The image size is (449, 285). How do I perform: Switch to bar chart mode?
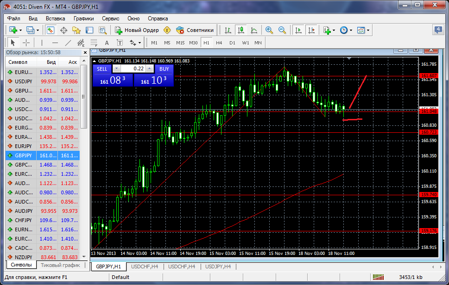coord(228,30)
